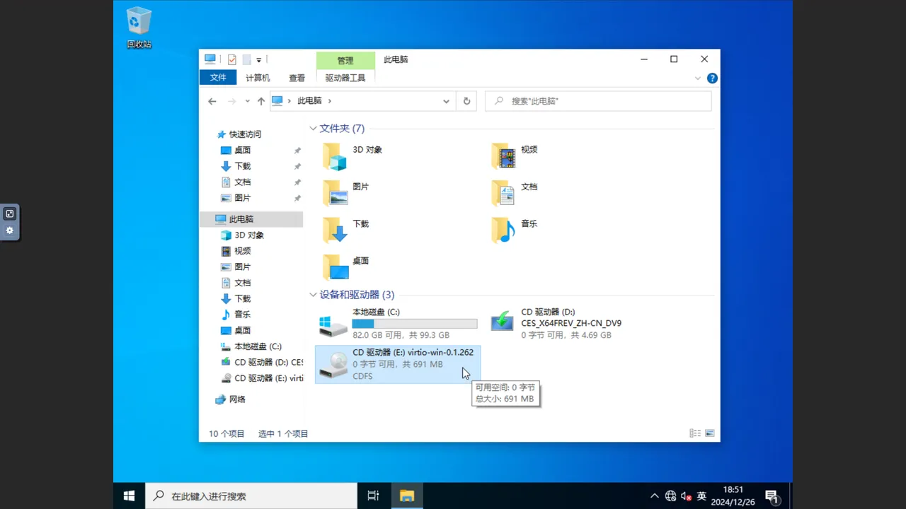Switch to details view layout
This screenshot has height=509, width=906.
pos(695,433)
